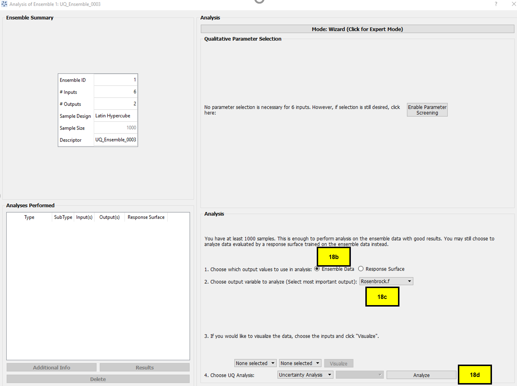Click the Visualize button
The width and height of the screenshot is (517, 386).
(x=338, y=363)
